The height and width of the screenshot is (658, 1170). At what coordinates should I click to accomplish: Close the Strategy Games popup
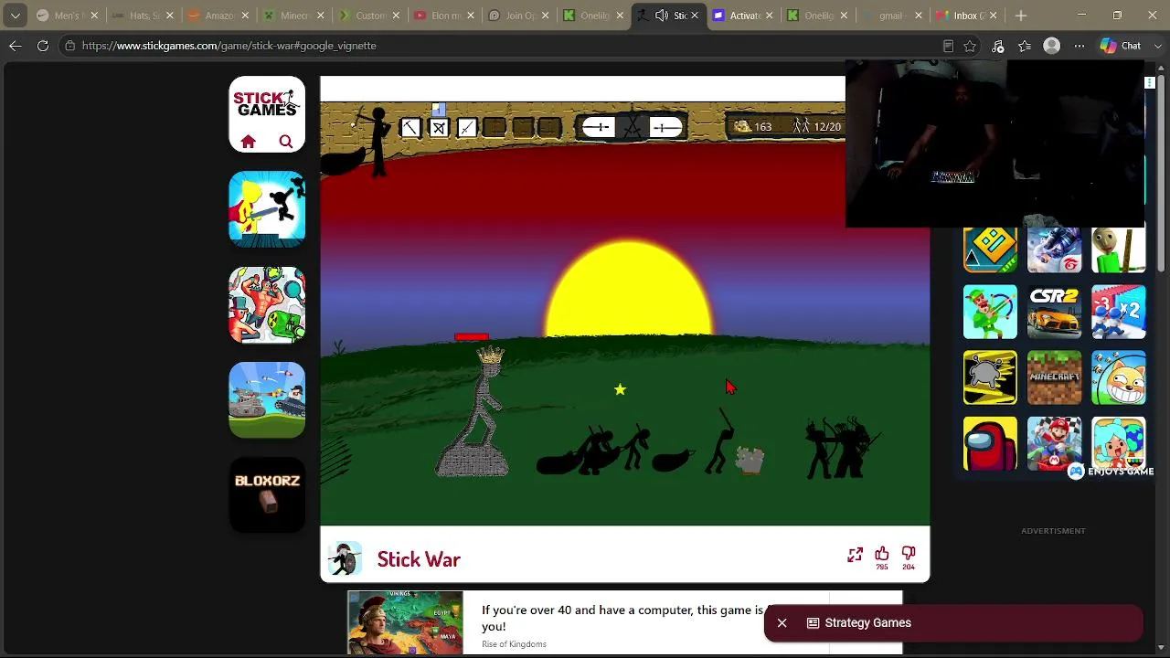point(782,623)
